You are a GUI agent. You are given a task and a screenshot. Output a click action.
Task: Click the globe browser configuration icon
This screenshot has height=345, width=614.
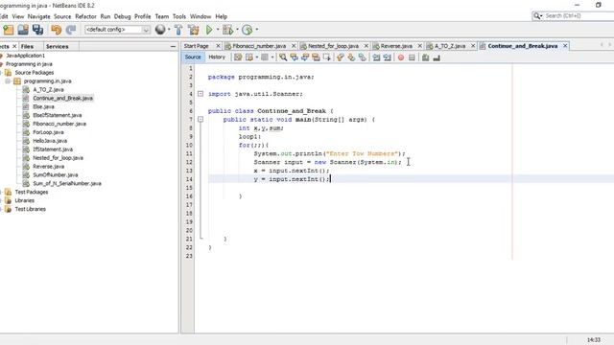coord(160,30)
